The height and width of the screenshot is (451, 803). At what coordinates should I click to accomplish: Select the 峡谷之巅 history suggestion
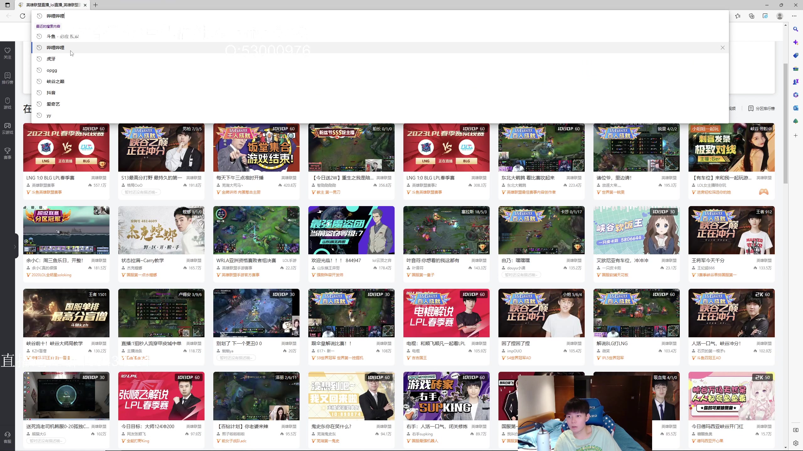pyautogui.click(x=380, y=81)
